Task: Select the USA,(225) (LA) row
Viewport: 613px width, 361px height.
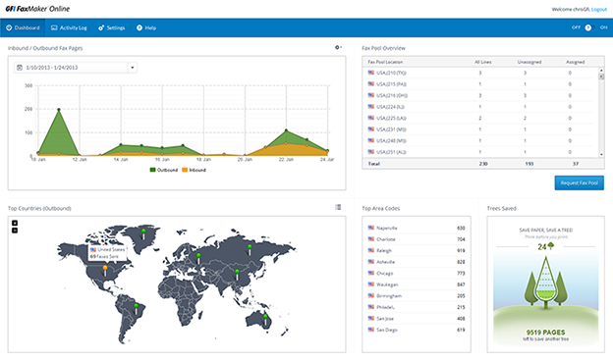Action: [x=480, y=118]
